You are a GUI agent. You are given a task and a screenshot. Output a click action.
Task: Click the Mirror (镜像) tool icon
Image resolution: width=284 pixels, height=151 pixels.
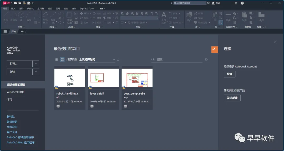click(x=94, y=18)
